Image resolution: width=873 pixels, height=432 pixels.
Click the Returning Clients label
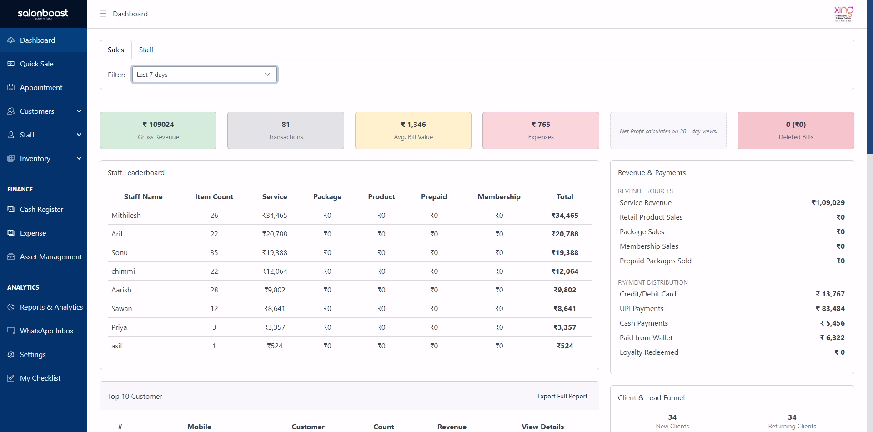792,426
